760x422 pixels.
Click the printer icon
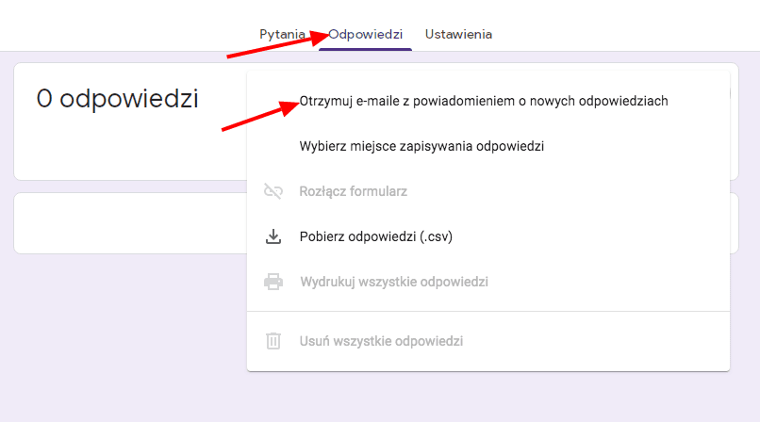(x=273, y=282)
